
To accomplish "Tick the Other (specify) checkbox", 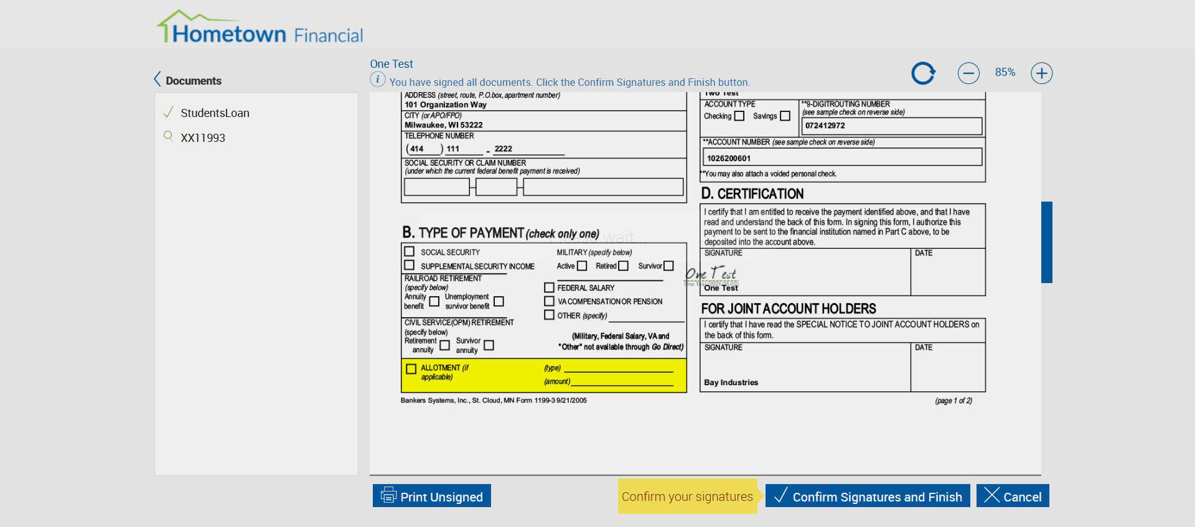I will (x=549, y=315).
